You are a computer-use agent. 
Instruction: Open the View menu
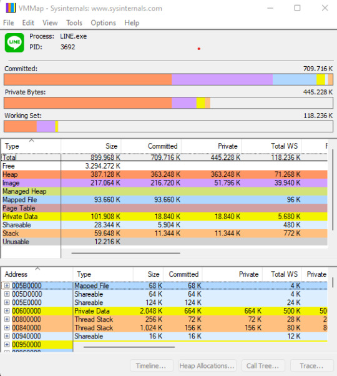(x=50, y=22)
